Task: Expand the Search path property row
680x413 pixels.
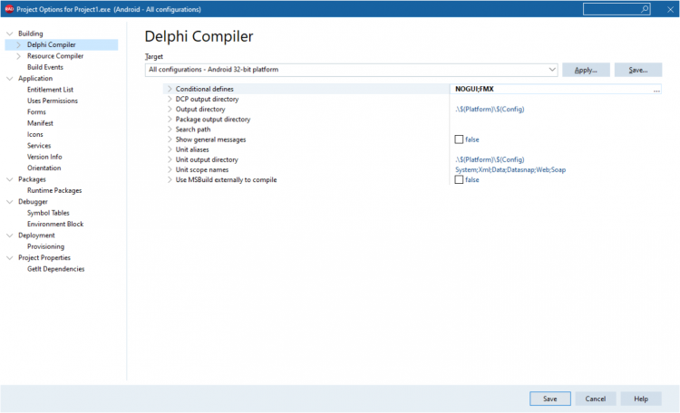Action: pos(170,130)
